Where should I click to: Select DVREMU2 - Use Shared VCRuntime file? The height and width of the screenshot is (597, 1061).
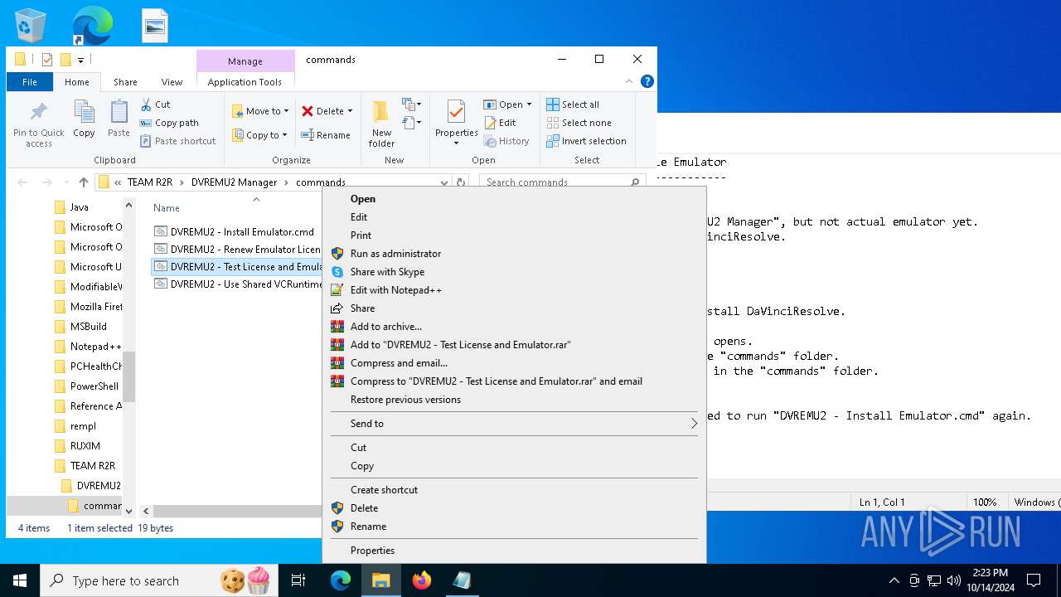(x=237, y=284)
